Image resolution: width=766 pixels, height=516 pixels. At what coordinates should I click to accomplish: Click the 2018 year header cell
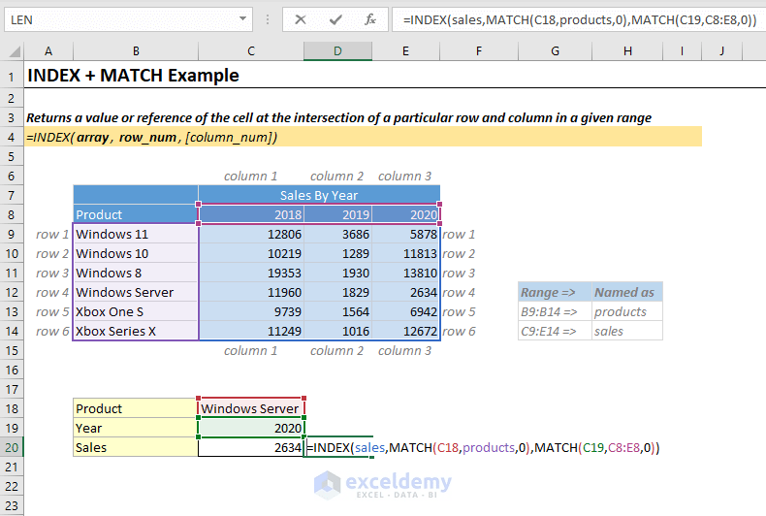(x=251, y=214)
